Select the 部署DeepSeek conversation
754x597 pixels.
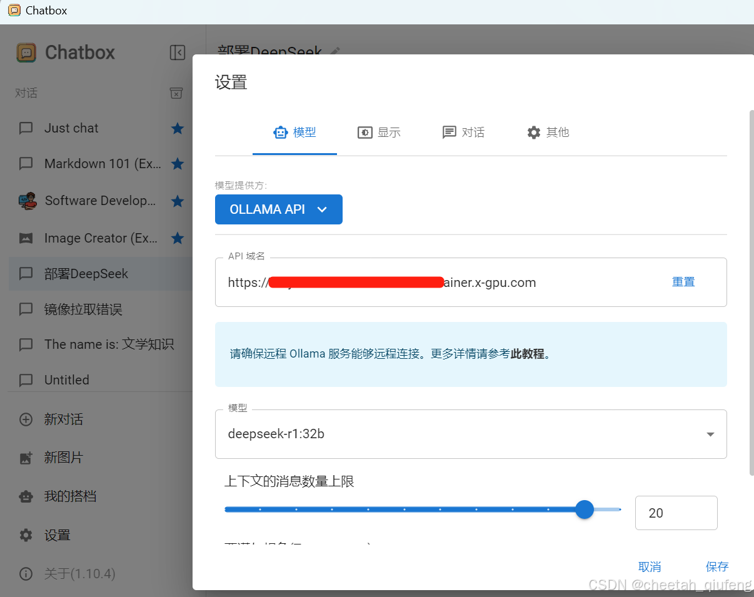pos(100,274)
